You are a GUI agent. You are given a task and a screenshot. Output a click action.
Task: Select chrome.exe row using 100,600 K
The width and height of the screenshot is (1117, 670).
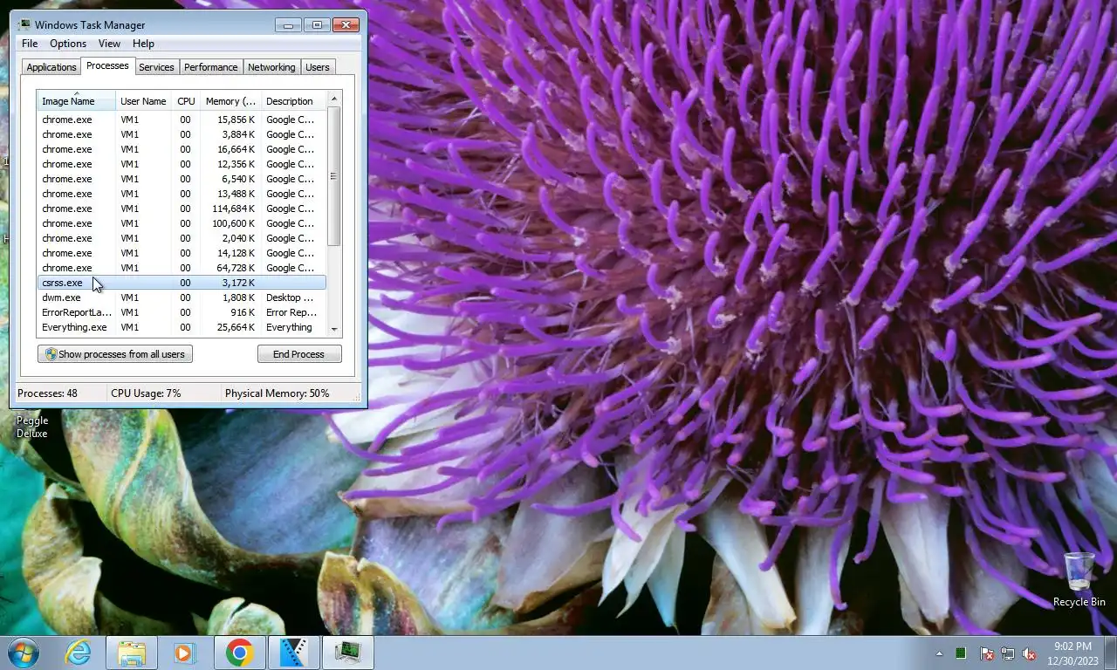point(182,223)
